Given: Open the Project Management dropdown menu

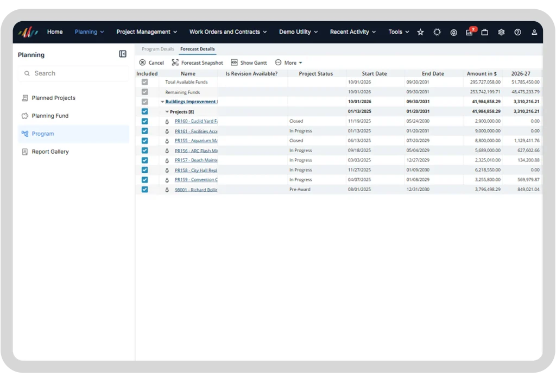Looking at the screenshot, I should tap(147, 32).
